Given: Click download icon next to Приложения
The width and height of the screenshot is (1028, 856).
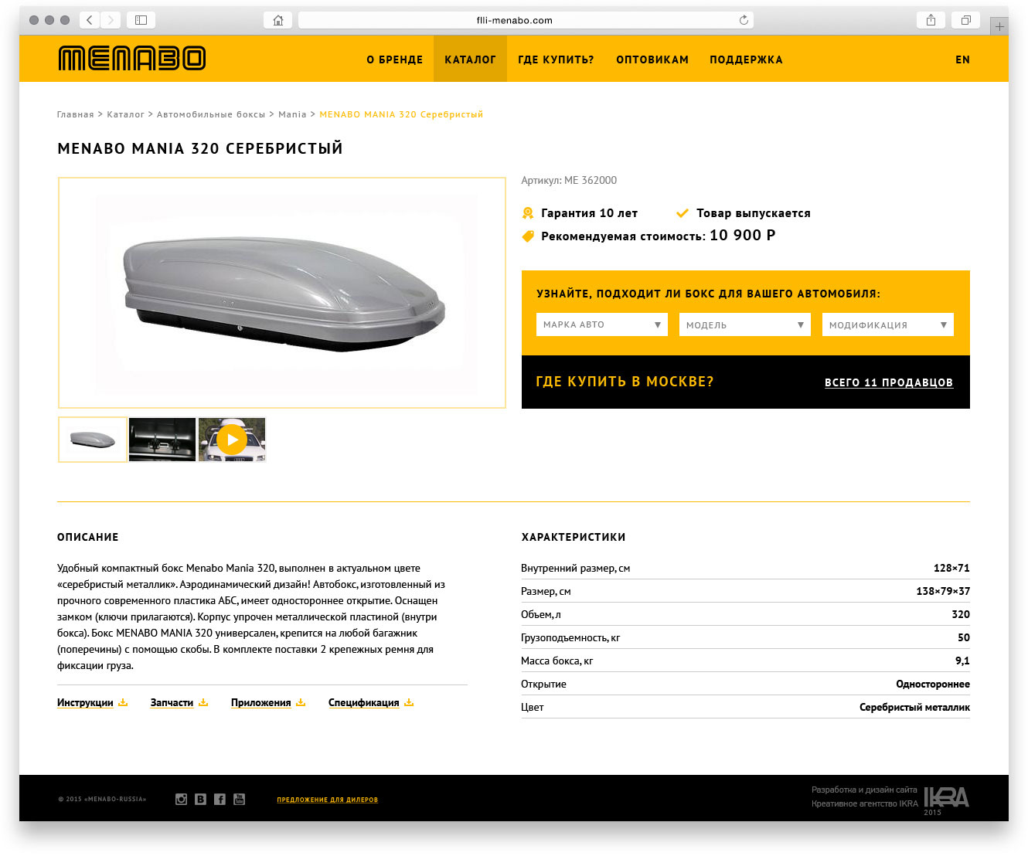Looking at the screenshot, I should tap(301, 702).
